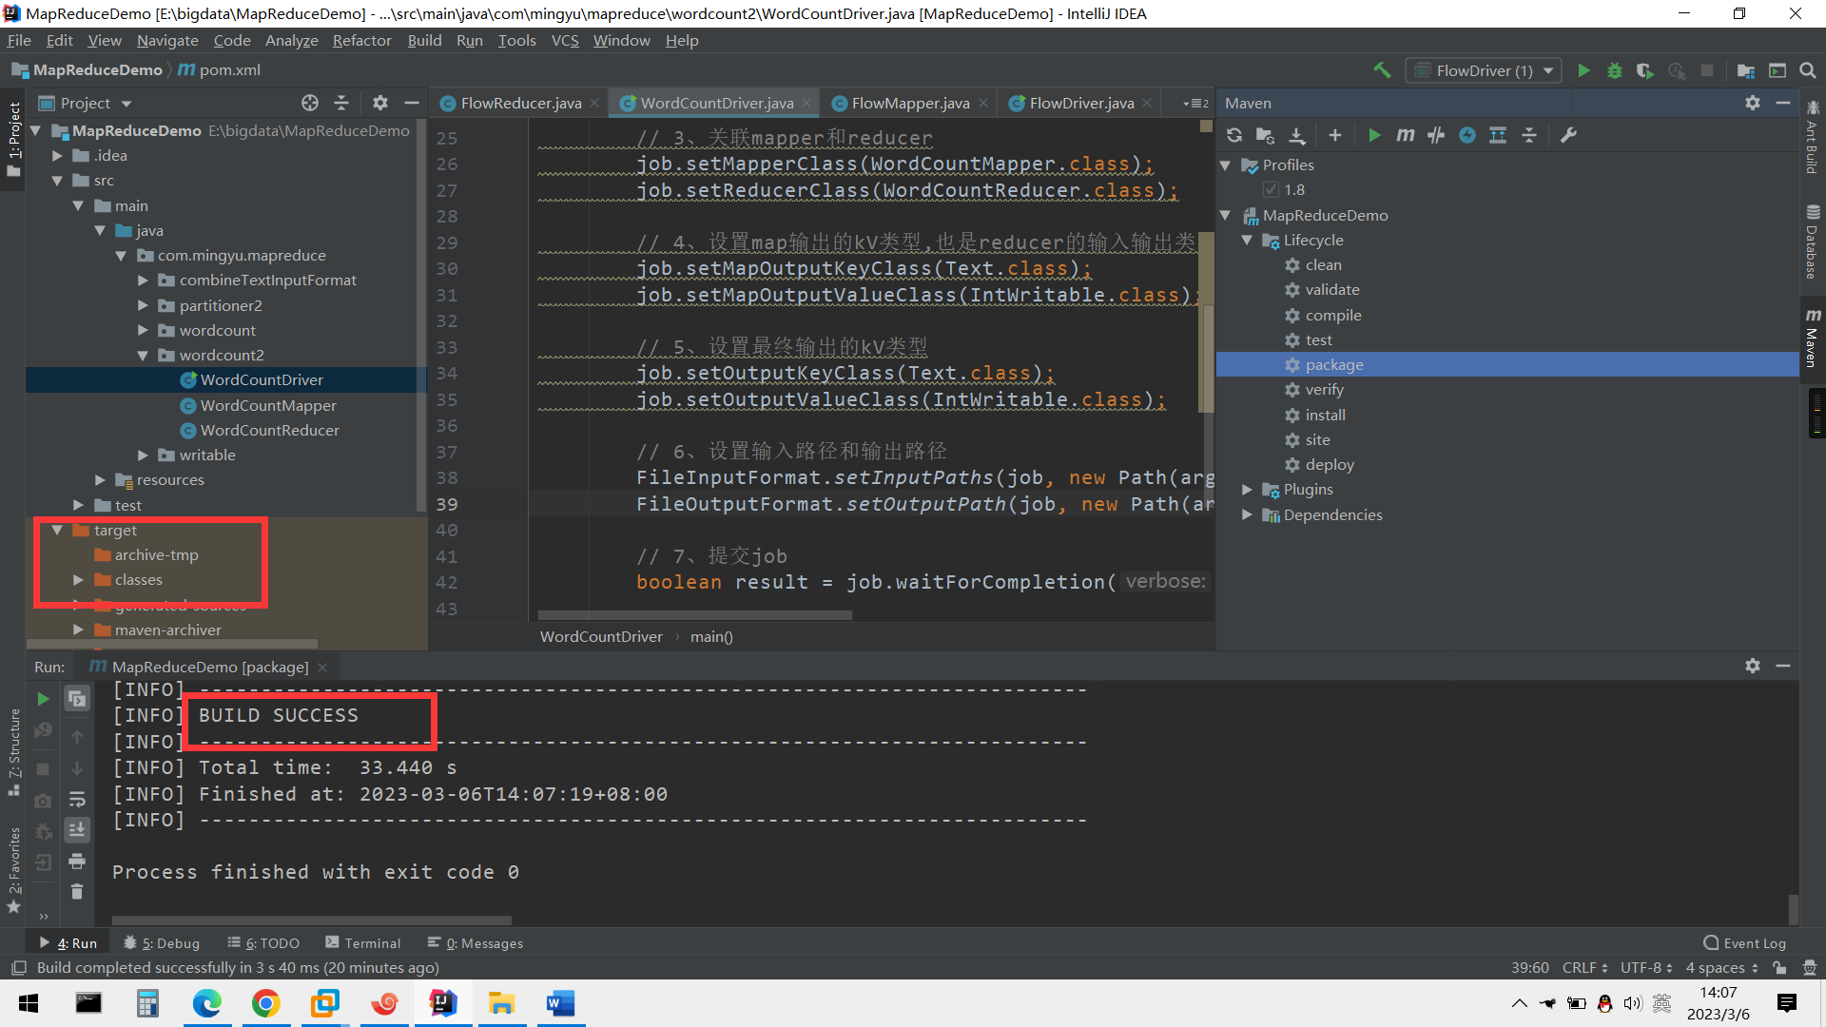This screenshot has width=1826, height=1027.
Task: Open Terminal tool window button
Action: tap(363, 942)
